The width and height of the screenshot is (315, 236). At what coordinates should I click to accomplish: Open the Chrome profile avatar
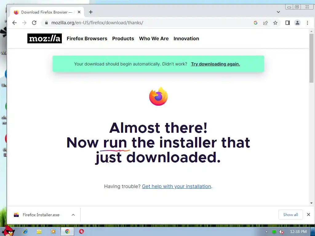coord(297,23)
